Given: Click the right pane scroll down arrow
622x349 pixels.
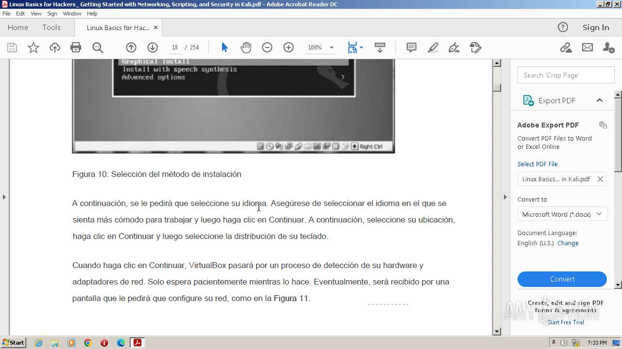Looking at the screenshot, I should pyautogui.click(x=618, y=285).
